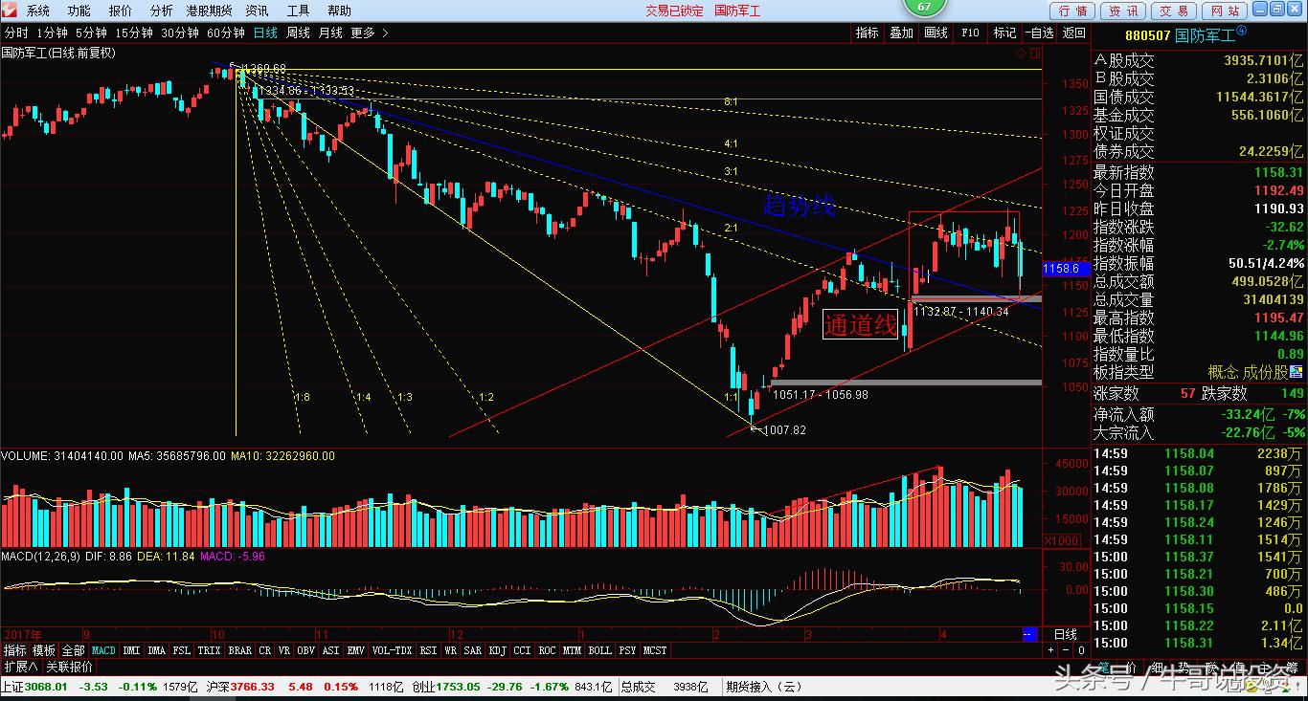Click the -自选 watchlist button
This screenshot has width=1308, height=701.
[x=1039, y=33]
